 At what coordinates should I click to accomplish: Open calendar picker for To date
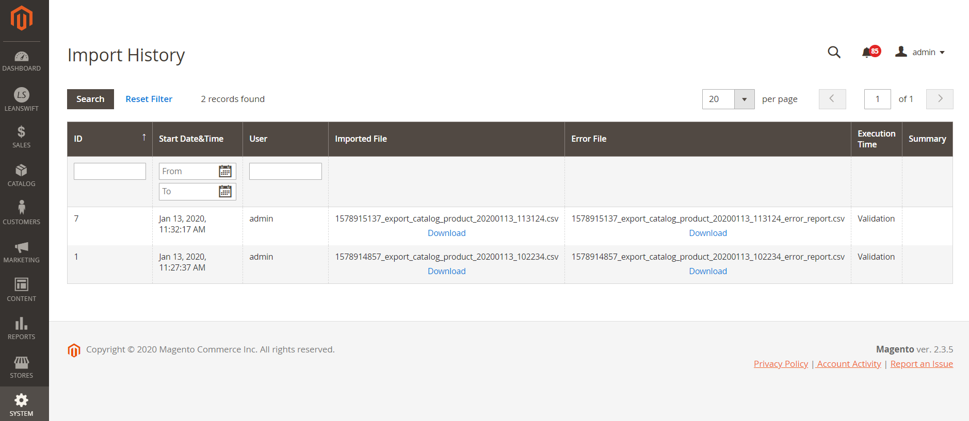point(225,191)
